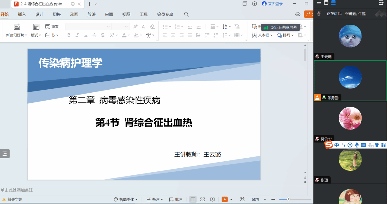
Task: Switch to slide sorter grid view
Action: click(x=202, y=199)
